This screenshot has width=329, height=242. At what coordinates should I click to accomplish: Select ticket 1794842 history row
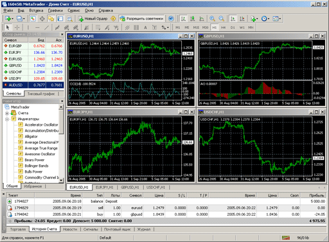click(x=166, y=214)
